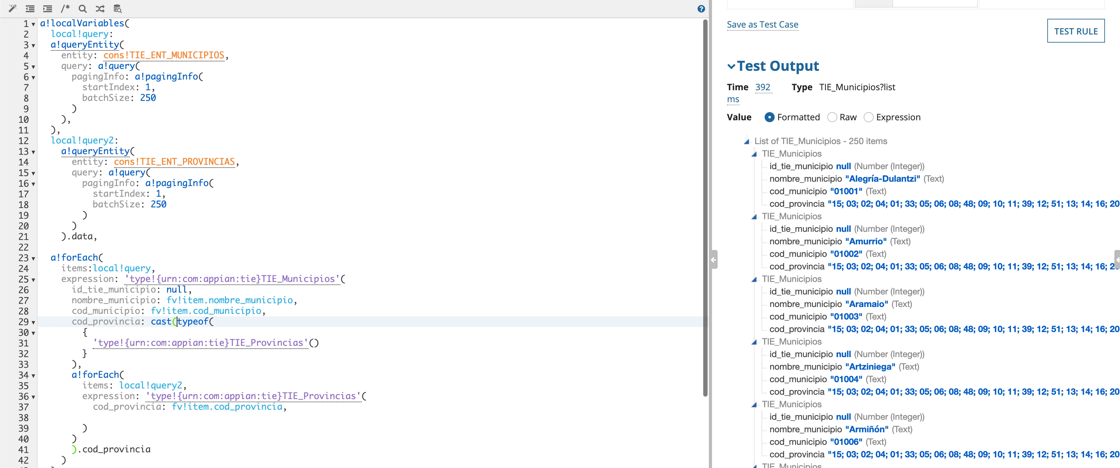Click .cod_provincia on line 41
1120x468 pixels.
pyautogui.click(x=114, y=449)
